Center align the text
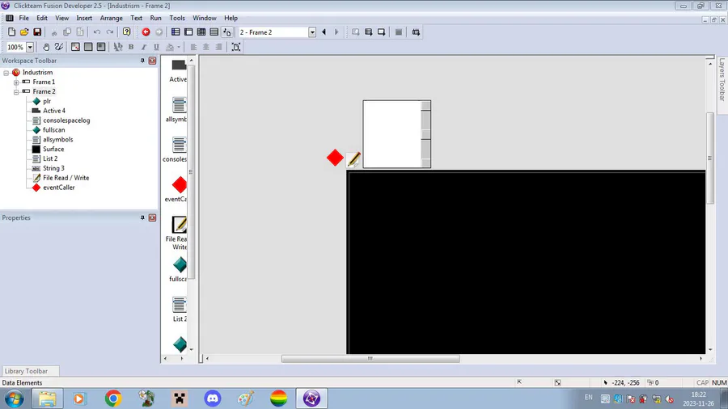728x409 pixels. [x=205, y=47]
